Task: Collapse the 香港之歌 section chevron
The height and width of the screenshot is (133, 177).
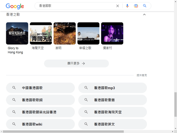Action: pos(144,15)
